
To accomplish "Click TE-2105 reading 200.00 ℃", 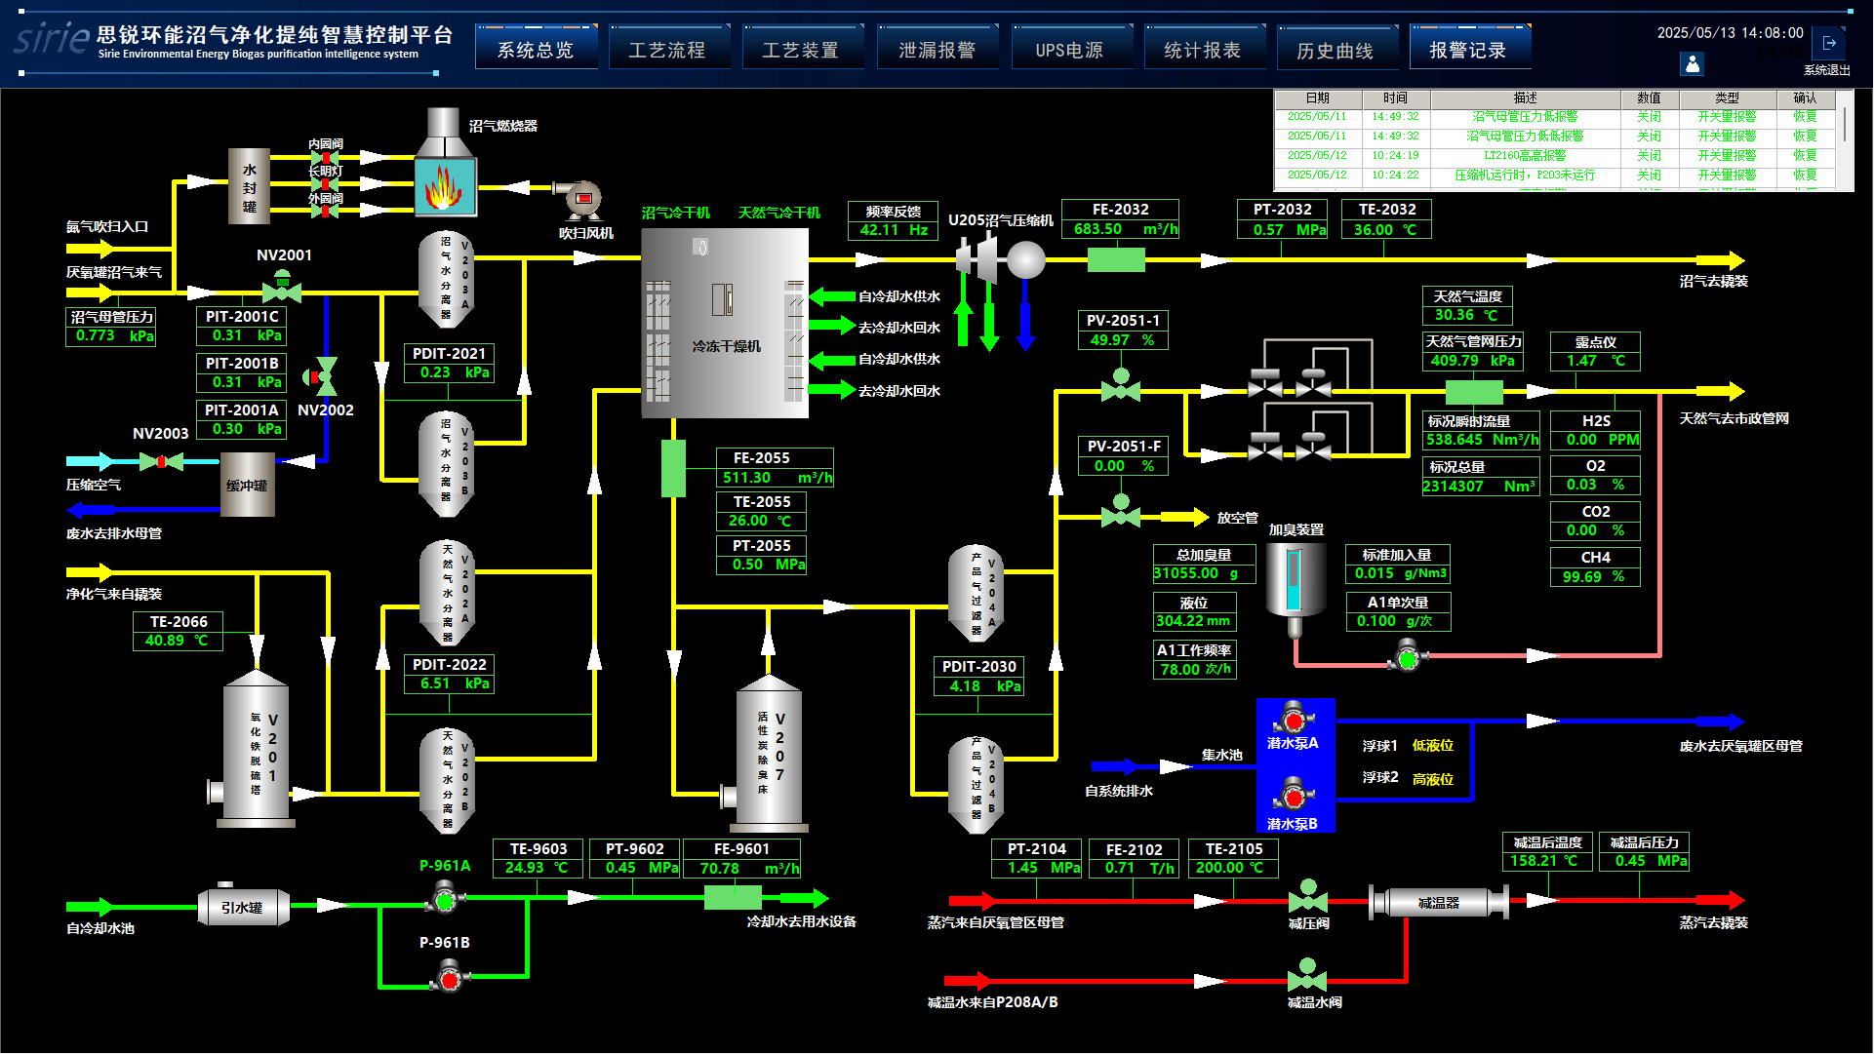I will pos(1233,868).
